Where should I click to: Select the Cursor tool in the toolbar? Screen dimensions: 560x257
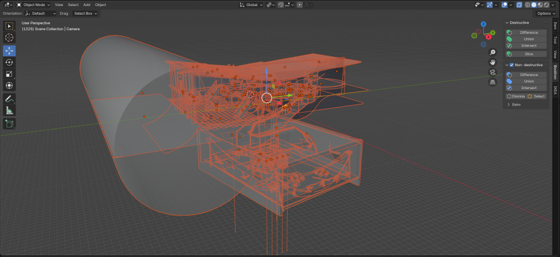[x=9, y=38]
